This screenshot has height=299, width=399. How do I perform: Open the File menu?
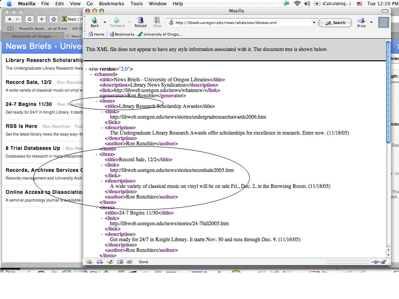click(45, 4)
